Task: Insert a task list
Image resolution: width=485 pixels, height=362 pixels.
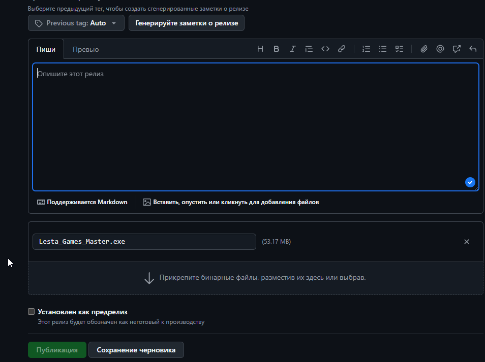Action: pyautogui.click(x=399, y=49)
